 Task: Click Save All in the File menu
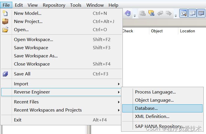[22, 74]
